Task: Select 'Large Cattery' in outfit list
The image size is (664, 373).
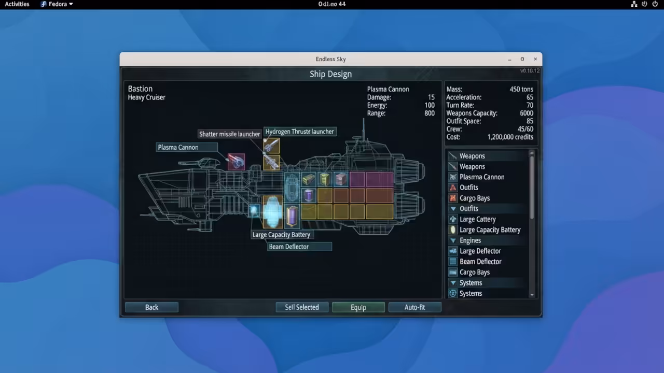Action: [478, 219]
